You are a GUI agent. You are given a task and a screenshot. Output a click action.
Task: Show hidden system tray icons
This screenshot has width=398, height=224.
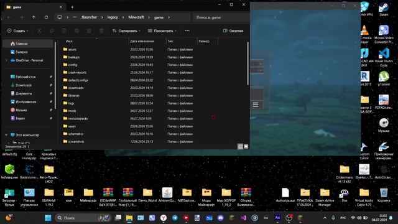tap(325, 218)
